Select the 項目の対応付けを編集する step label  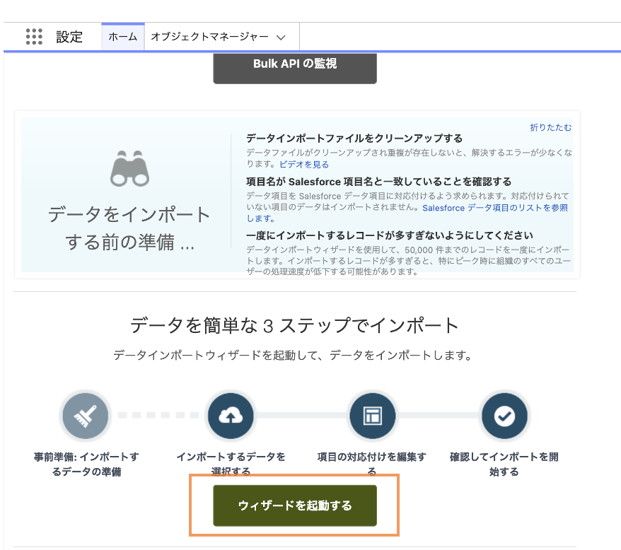pyautogui.click(x=372, y=462)
